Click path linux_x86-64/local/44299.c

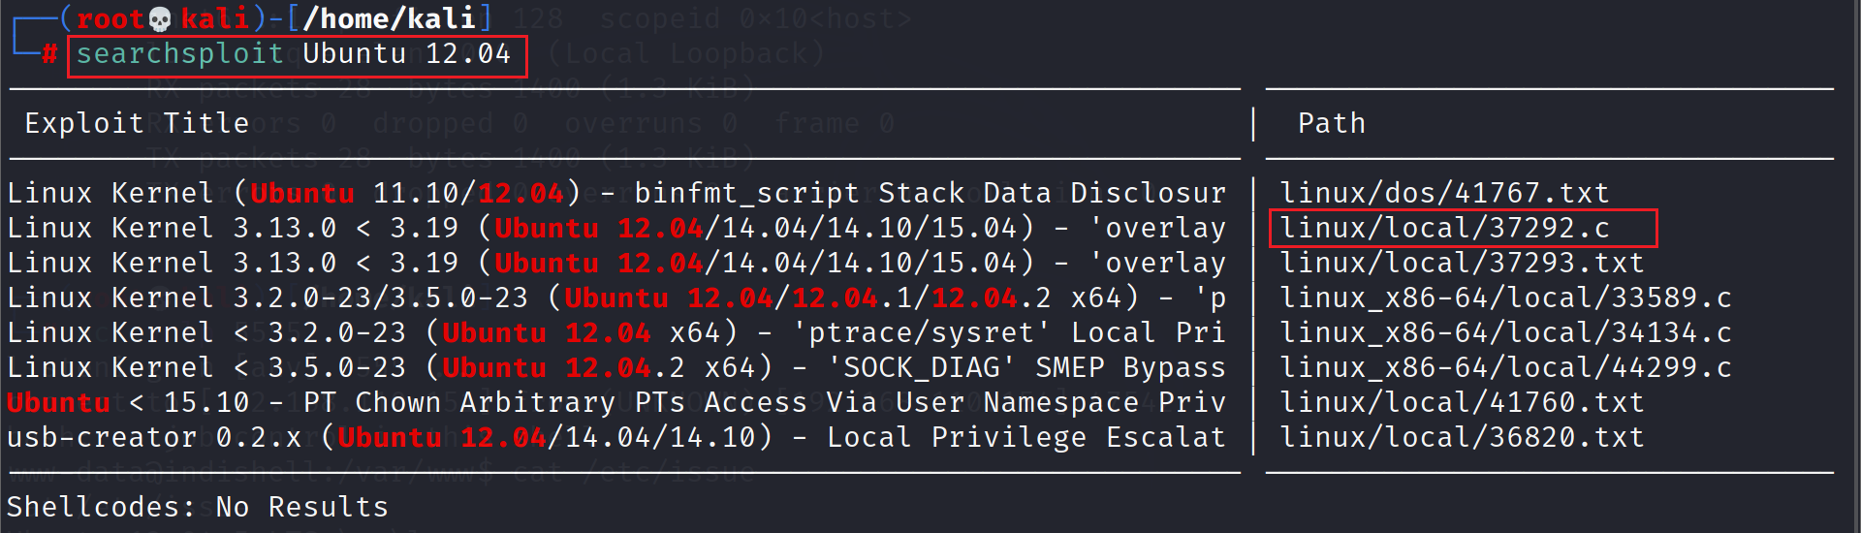point(1505,367)
